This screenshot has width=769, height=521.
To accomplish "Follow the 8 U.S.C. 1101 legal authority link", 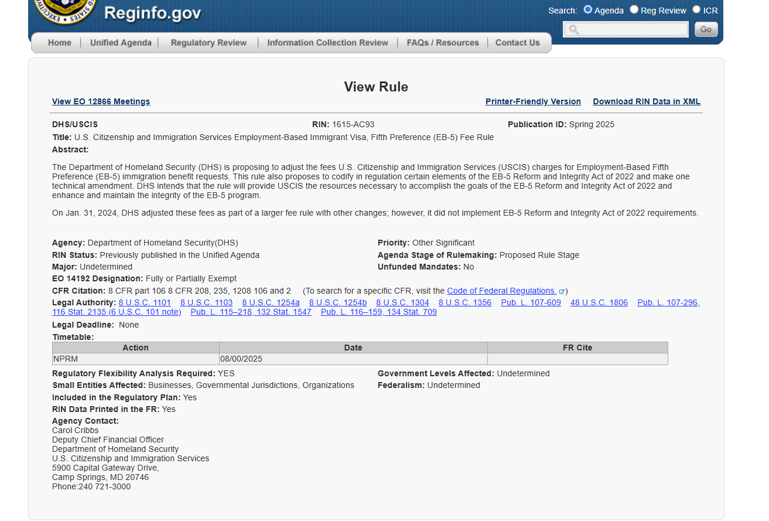I will [x=145, y=303].
